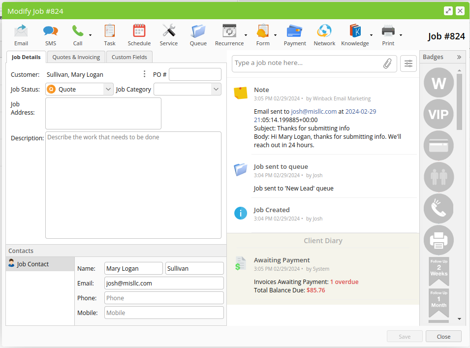Image resolution: width=470 pixels, height=348 pixels.
Task: Toggle the W badge on
Action: point(439,83)
